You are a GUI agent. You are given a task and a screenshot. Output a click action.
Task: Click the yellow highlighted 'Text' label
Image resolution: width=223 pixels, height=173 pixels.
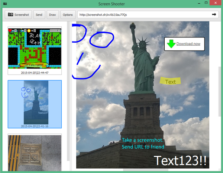[x=170, y=81]
